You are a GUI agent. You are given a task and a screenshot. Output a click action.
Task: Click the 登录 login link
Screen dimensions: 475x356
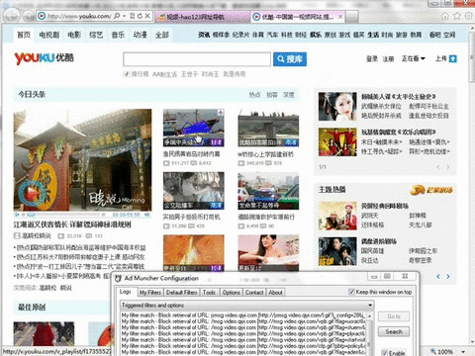pyautogui.click(x=372, y=59)
